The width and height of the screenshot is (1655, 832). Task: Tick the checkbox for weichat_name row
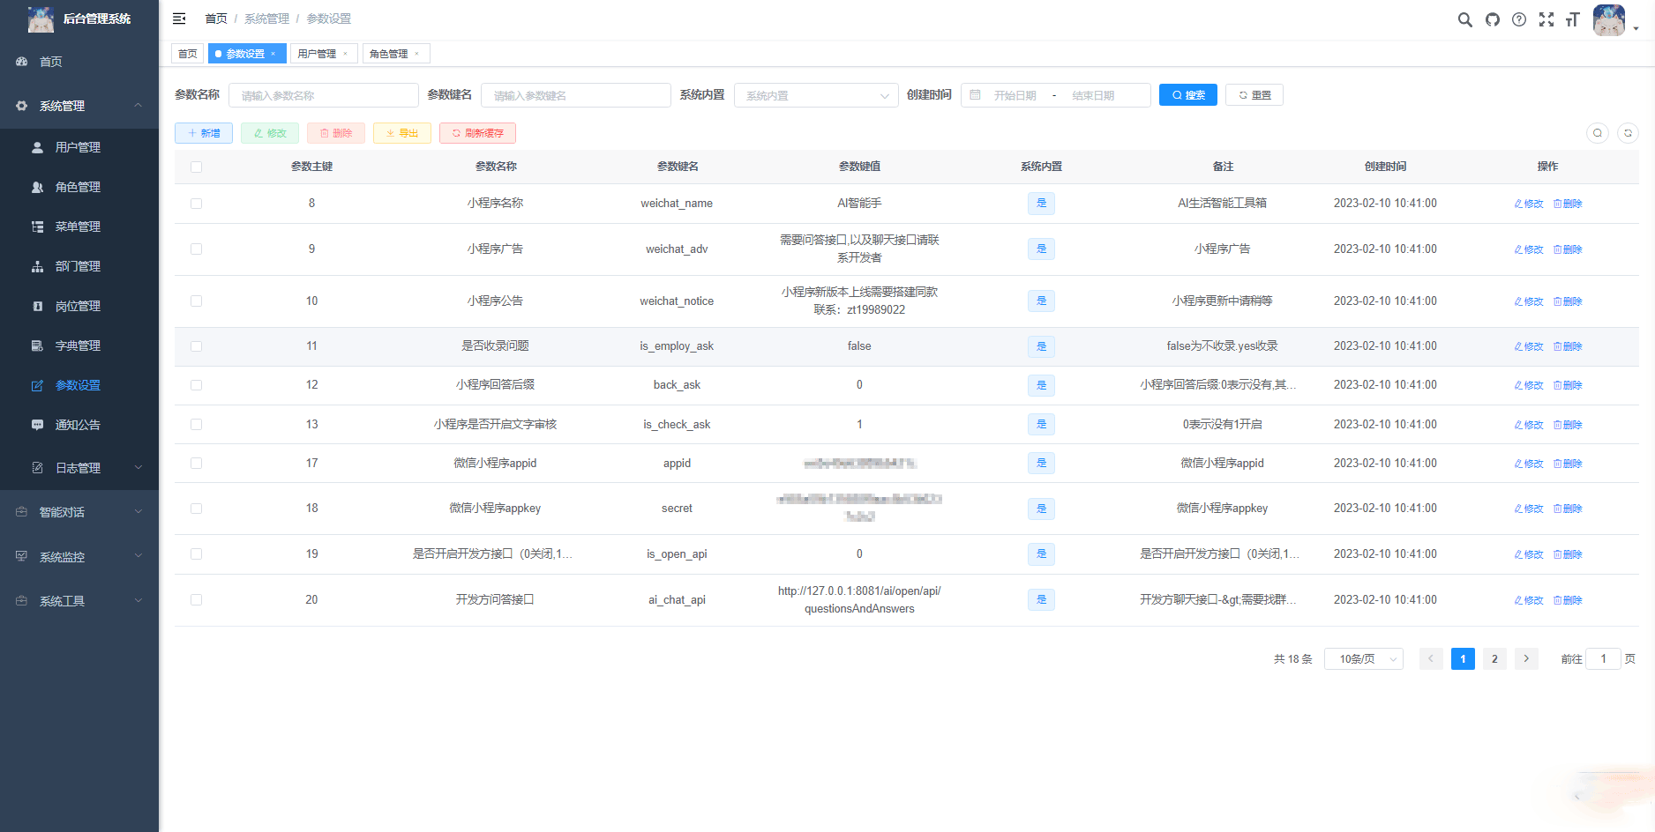pyautogui.click(x=196, y=204)
